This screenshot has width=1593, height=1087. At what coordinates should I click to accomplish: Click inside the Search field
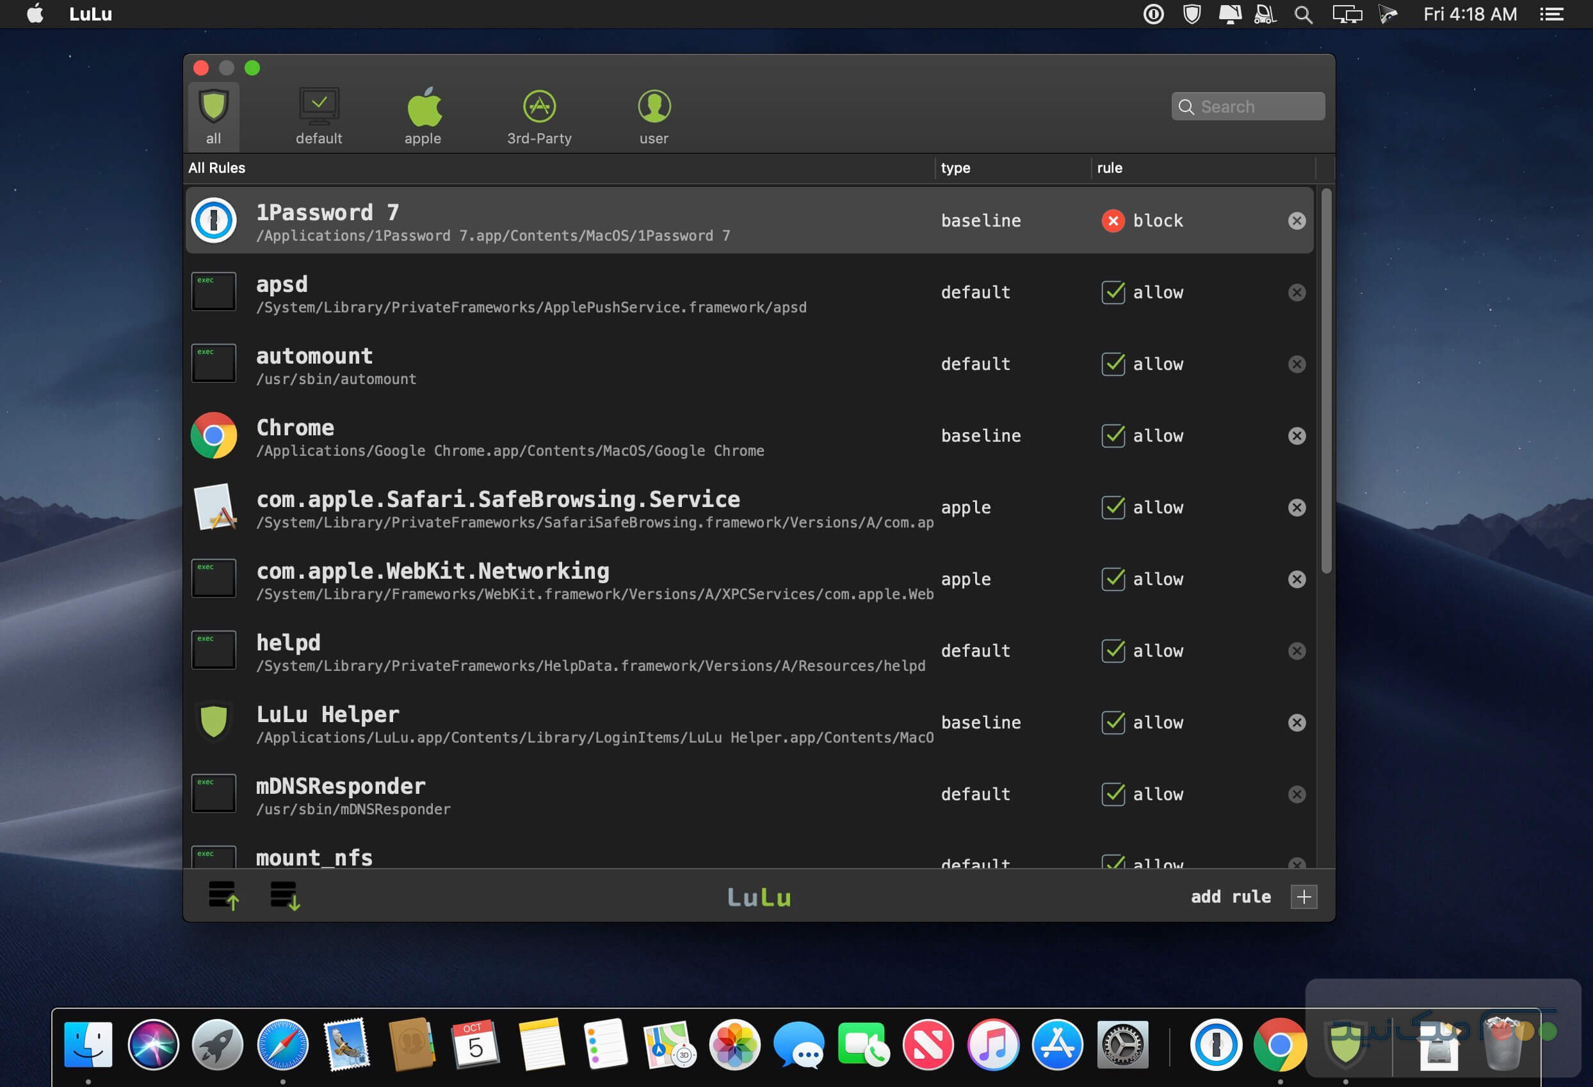[1257, 107]
